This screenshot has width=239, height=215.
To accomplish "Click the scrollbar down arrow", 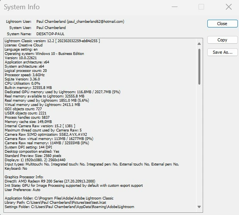I will point(199,207).
